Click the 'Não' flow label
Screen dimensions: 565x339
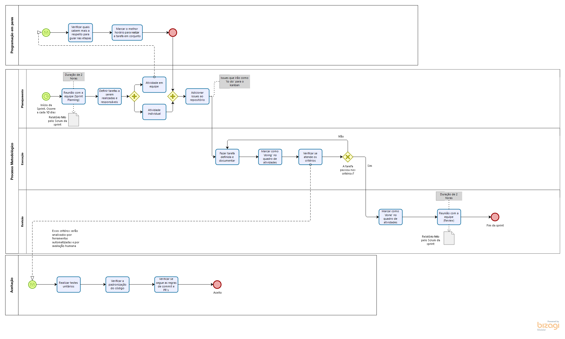tap(341, 136)
